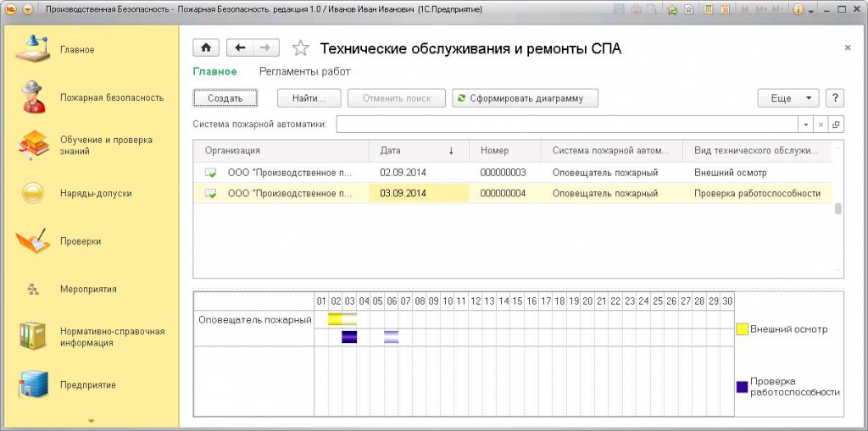Open Проверки section in sidebar
Viewport: 868px width, 431px height.
click(81, 241)
